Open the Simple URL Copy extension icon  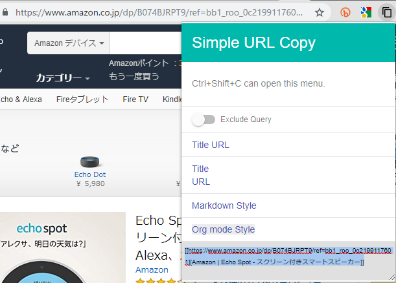[387, 12]
